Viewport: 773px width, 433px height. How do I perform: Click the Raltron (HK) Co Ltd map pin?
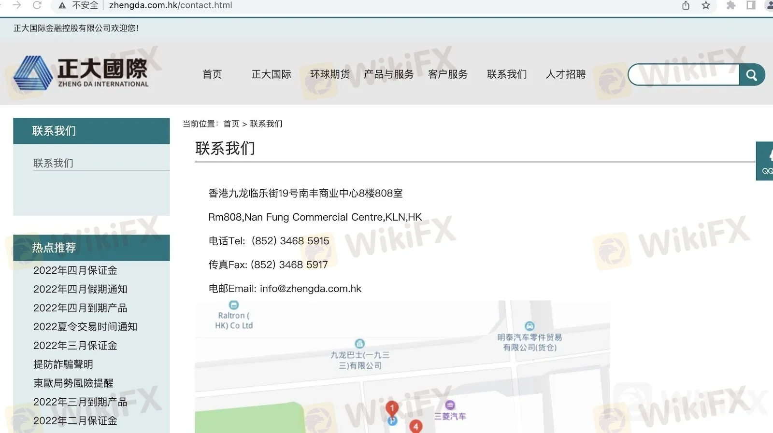[x=234, y=305]
